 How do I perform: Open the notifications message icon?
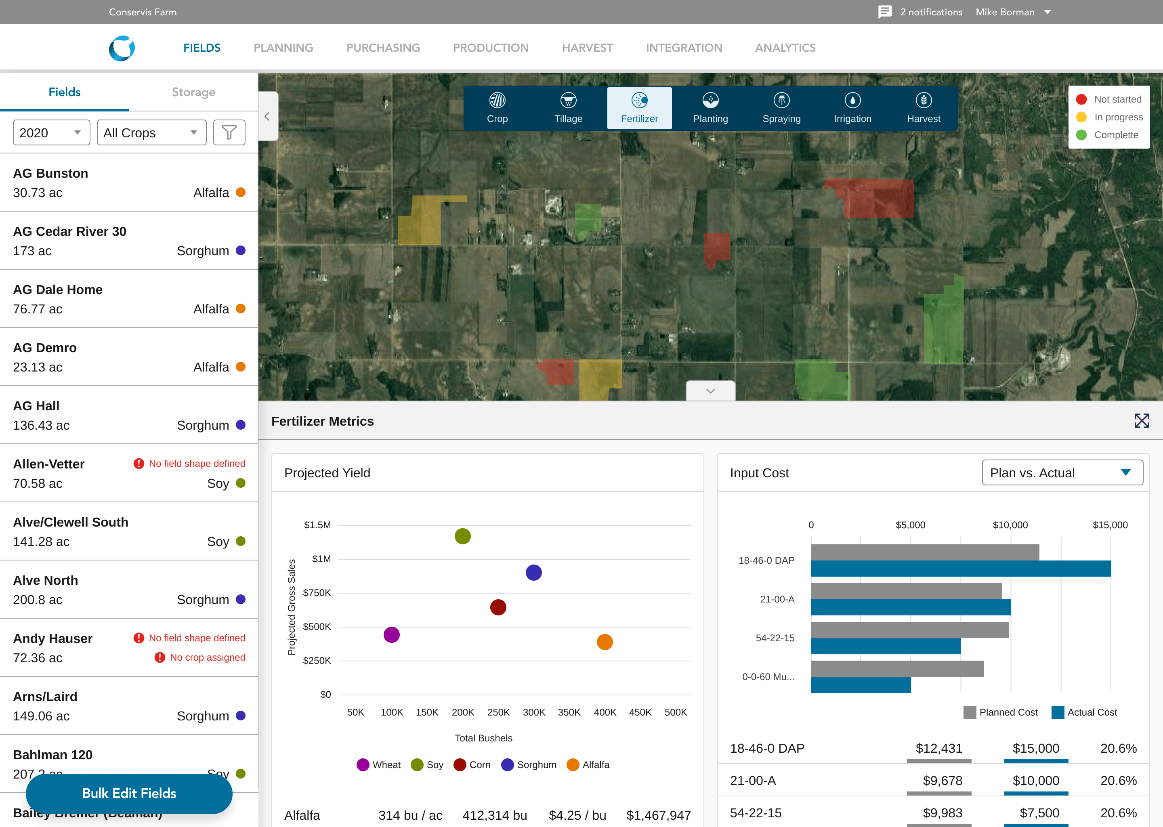coord(885,12)
